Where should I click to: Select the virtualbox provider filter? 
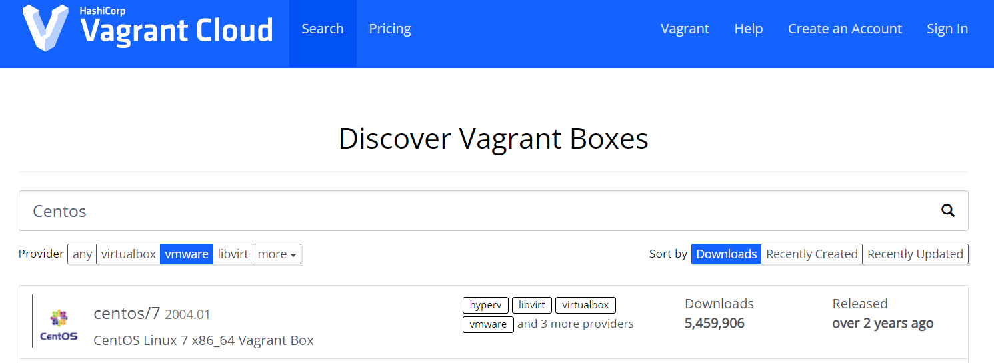(129, 254)
